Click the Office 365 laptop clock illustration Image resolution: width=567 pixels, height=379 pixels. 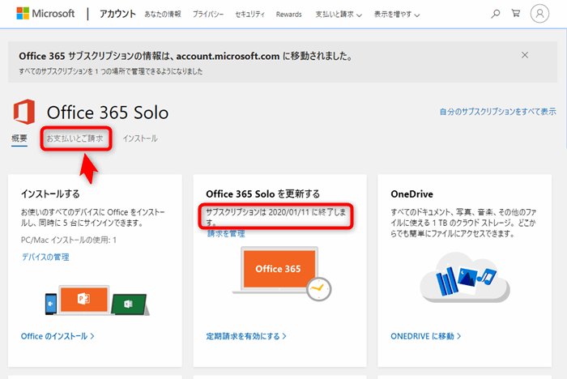pyautogui.click(x=282, y=274)
